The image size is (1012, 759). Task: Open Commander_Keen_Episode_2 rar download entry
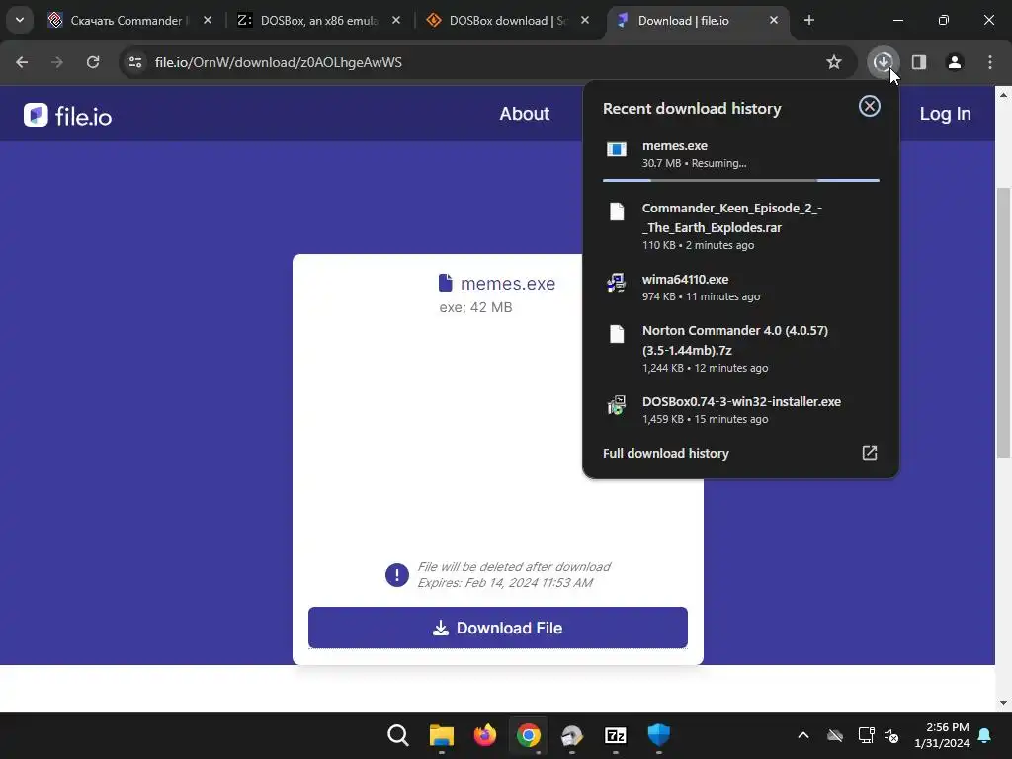coord(740,226)
